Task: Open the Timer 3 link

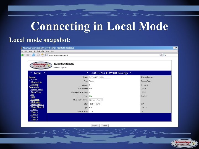Action: coord(34,115)
